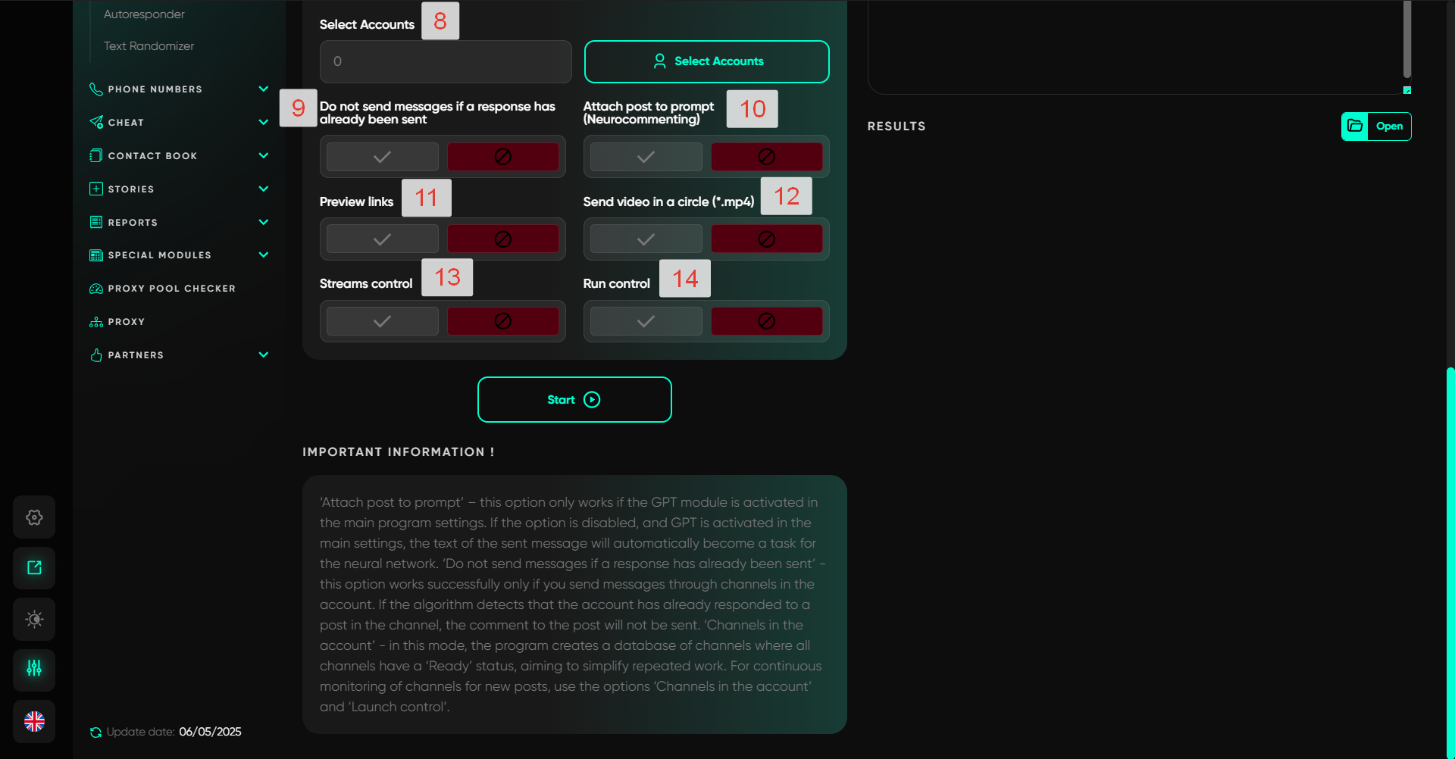Change language via the UK flag icon
1455x759 pixels.
[x=34, y=721]
